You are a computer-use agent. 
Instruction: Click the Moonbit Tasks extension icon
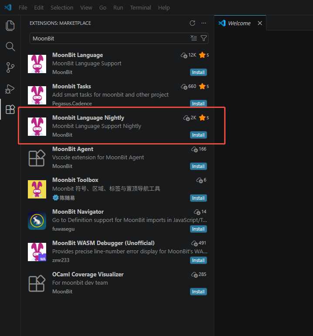(37, 95)
